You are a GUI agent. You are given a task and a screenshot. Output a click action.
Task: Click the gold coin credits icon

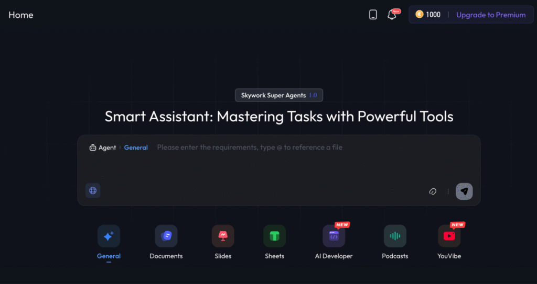tap(420, 15)
